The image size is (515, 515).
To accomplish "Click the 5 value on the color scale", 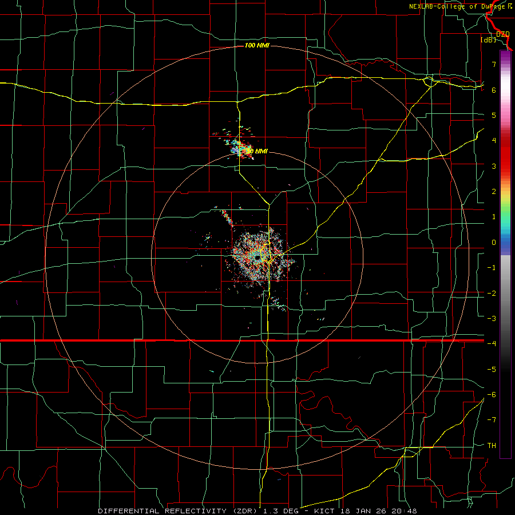I will click(494, 115).
